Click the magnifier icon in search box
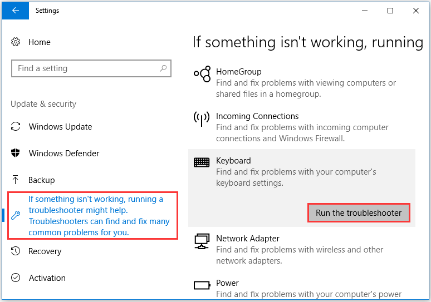 pos(163,68)
